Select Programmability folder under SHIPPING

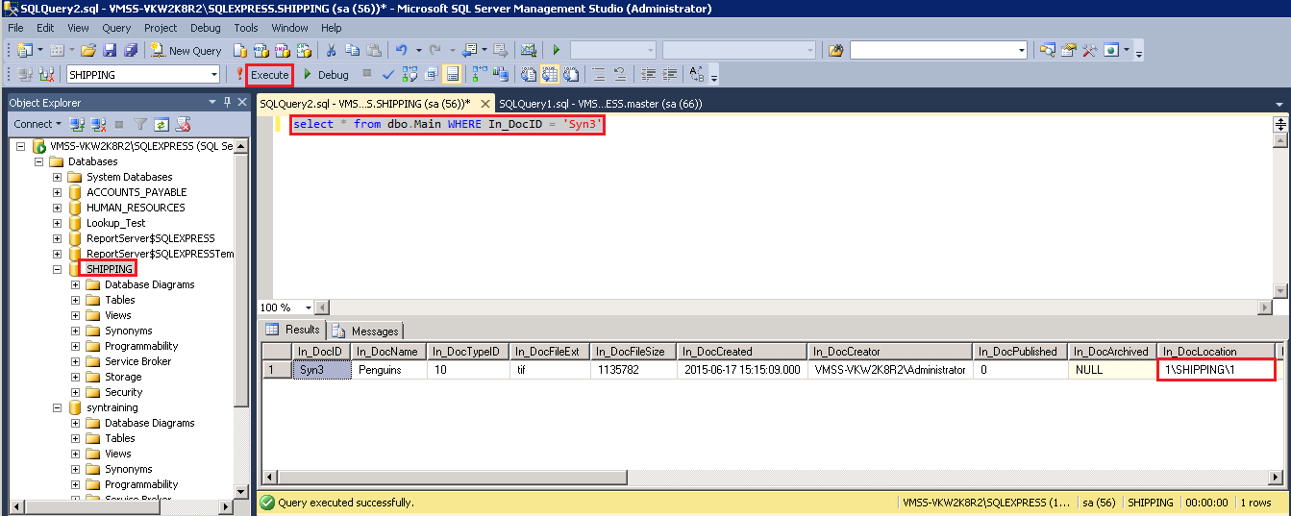tap(141, 346)
